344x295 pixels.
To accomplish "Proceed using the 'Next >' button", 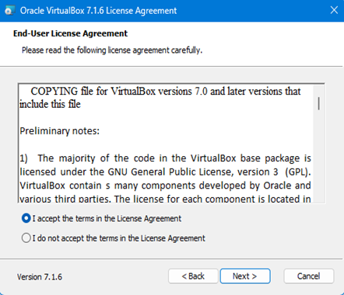I will point(245,276).
